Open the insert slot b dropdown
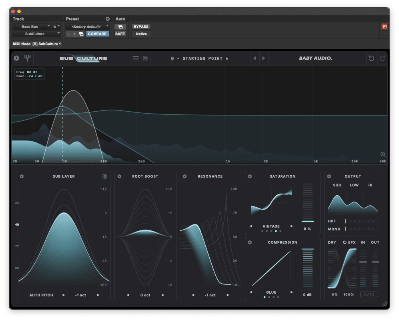 click(x=56, y=26)
